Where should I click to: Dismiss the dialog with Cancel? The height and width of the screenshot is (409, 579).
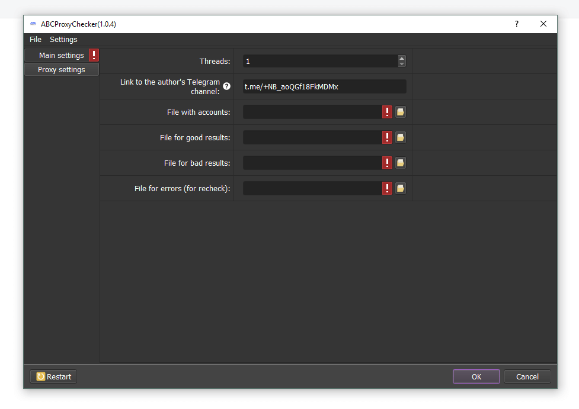pyautogui.click(x=527, y=376)
